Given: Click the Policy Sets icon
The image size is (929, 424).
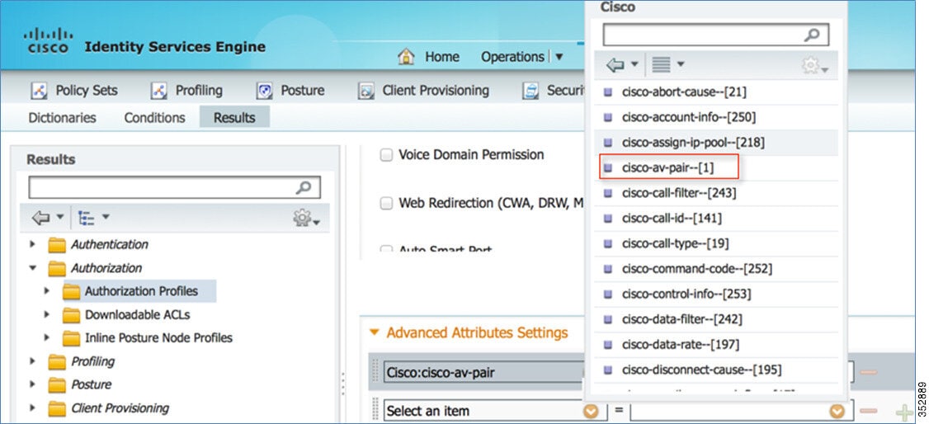Looking at the screenshot, I should click(39, 91).
